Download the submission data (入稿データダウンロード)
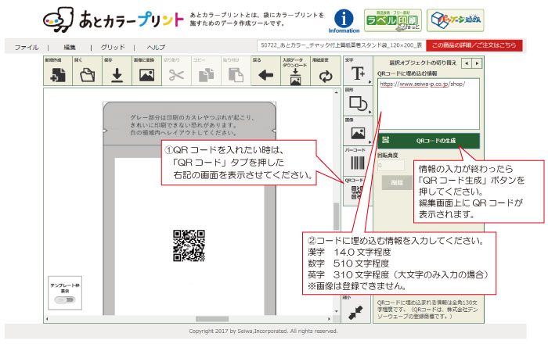 295,71
